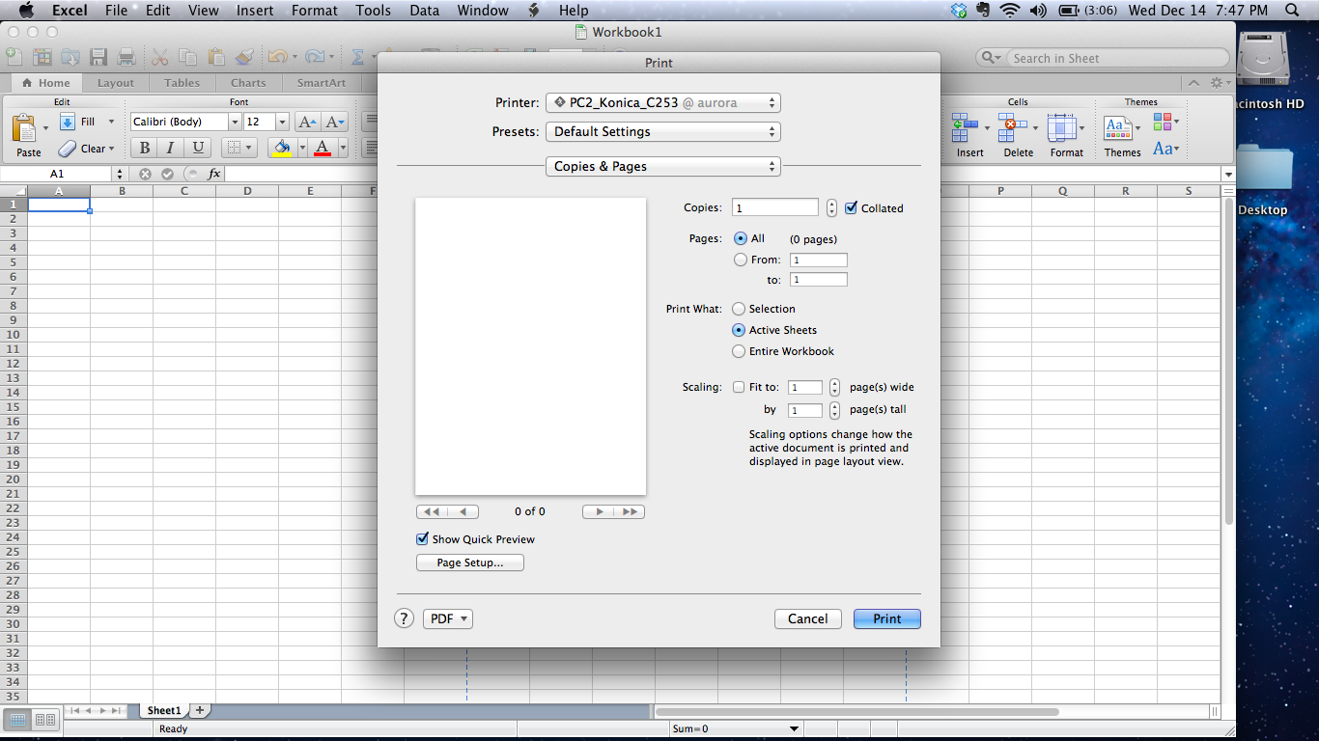Screen dimensions: 1319x741
Task: Open the templates gallery icon in toolbar
Action: coord(43,57)
